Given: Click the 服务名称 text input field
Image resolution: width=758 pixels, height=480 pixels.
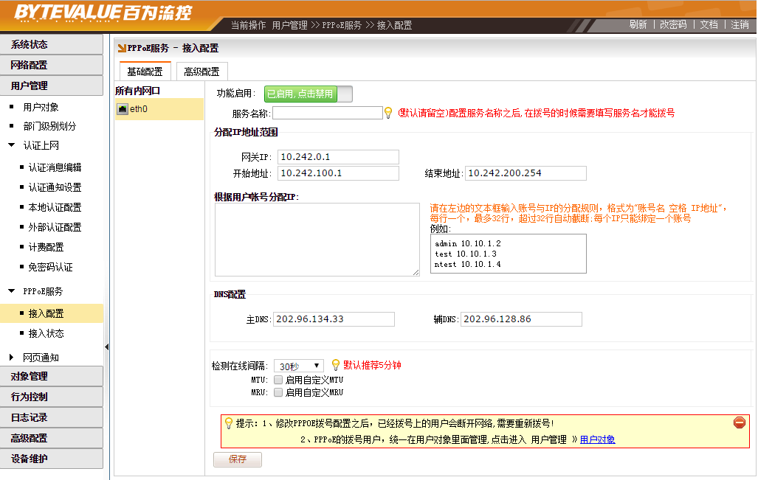Looking at the screenshot, I should [x=327, y=114].
